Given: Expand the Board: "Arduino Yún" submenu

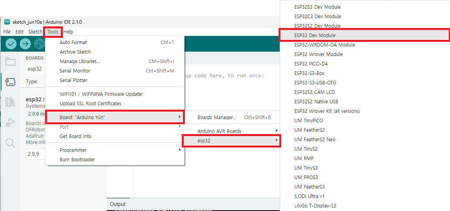Looking at the screenshot, I should (115, 117).
